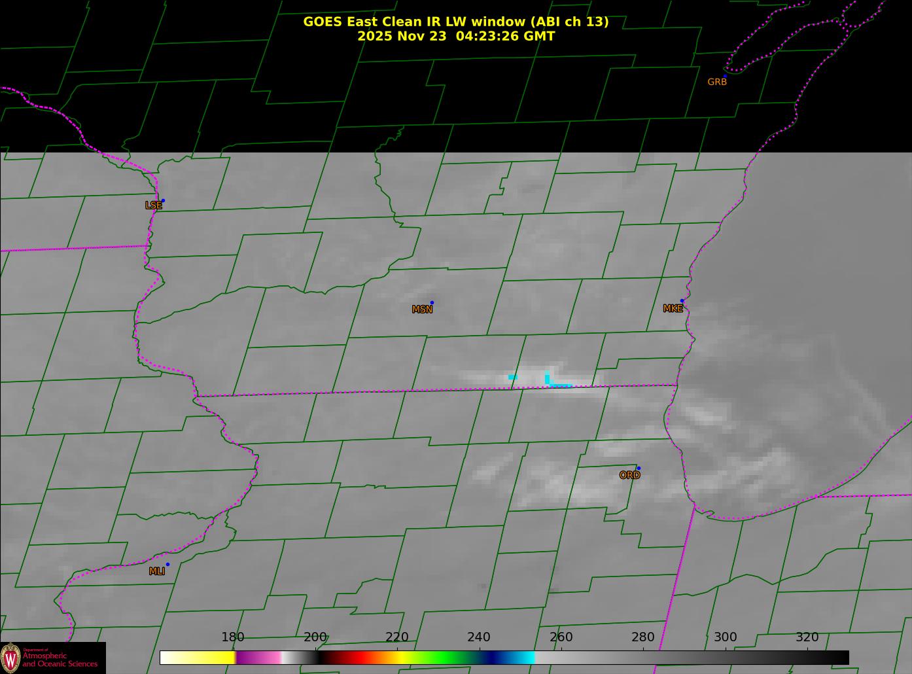912x674 pixels.
Task: Click the 280 colorbar label
Action: coord(642,637)
